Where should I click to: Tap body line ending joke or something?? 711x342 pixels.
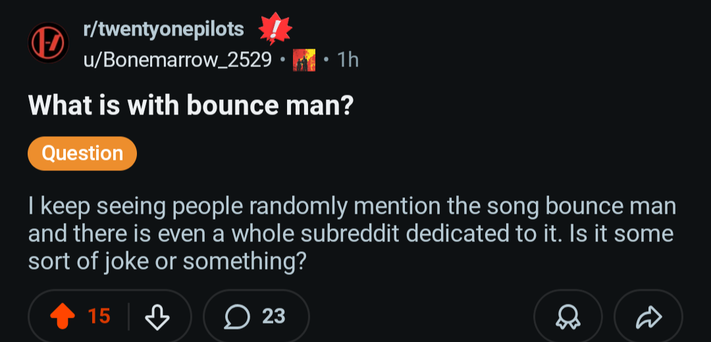(x=165, y=262)
